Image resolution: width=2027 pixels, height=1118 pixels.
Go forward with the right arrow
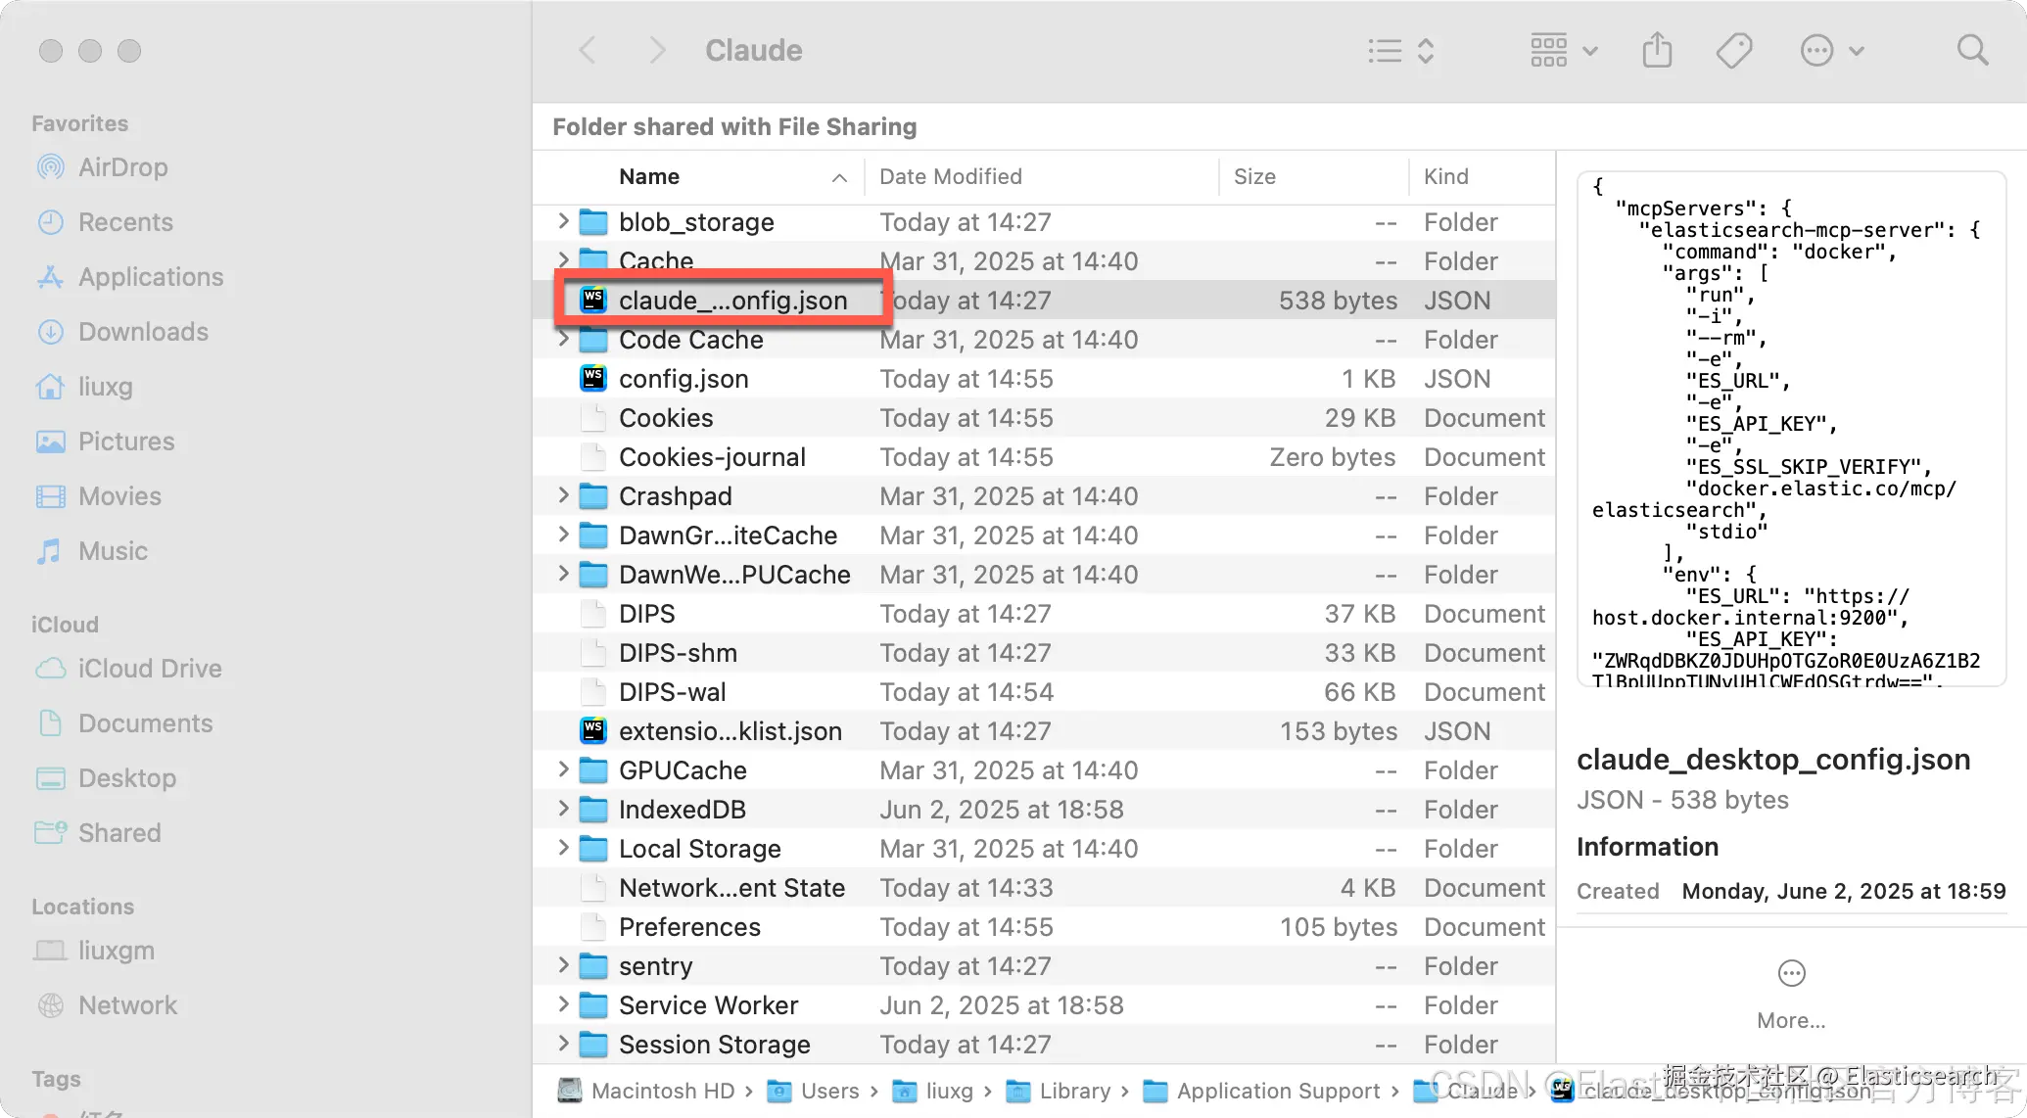tap(657, 50)
